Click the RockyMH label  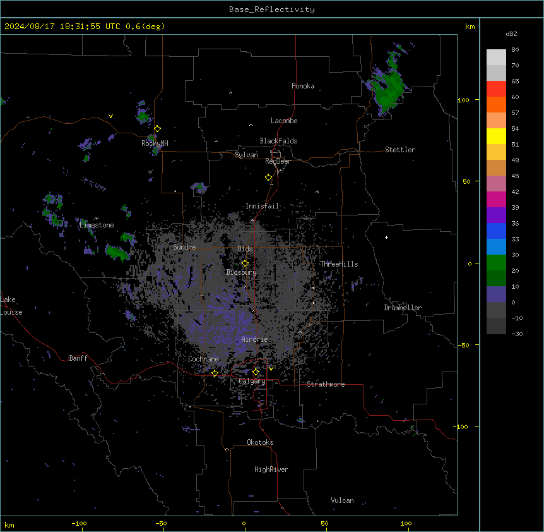155,143
